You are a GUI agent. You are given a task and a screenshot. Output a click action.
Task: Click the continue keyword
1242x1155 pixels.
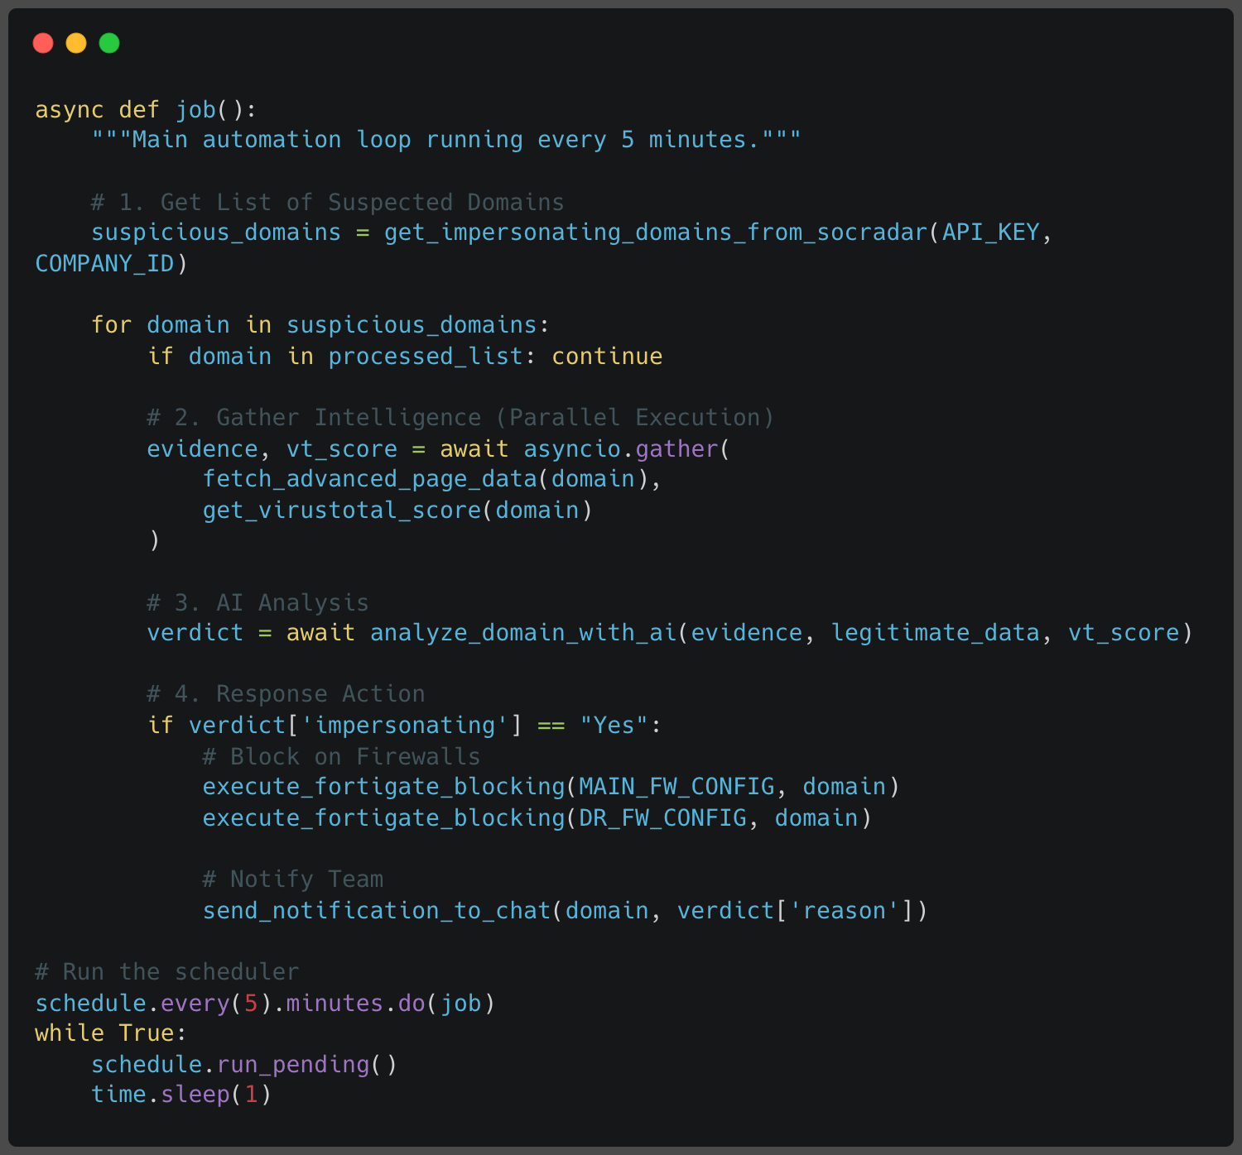607,357
